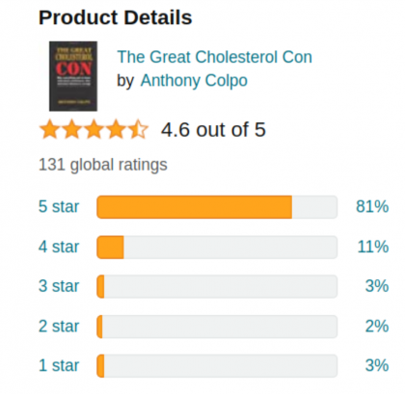Select the 4 star label
The width and height of the screenshot is (405, 394).
click(x=59, y=247)
